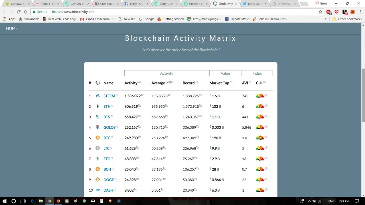The height and width of the screenshot is (205, 365).
Task: Open the Real Web Leads Login bookmark
Action: pyautogui.click(x=60, y=19)
